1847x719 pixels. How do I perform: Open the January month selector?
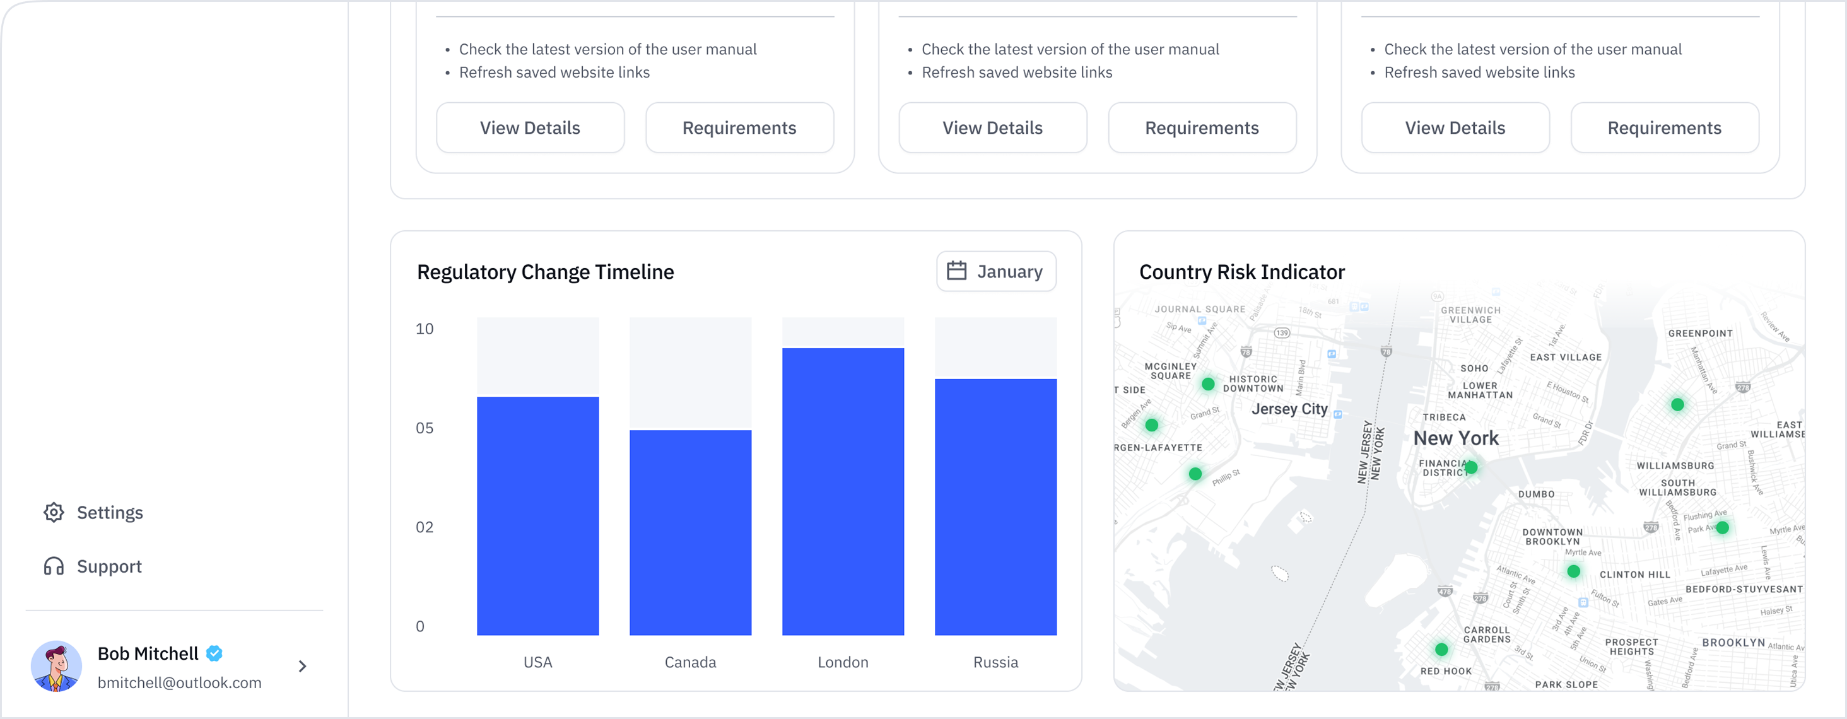pos(996,271)
